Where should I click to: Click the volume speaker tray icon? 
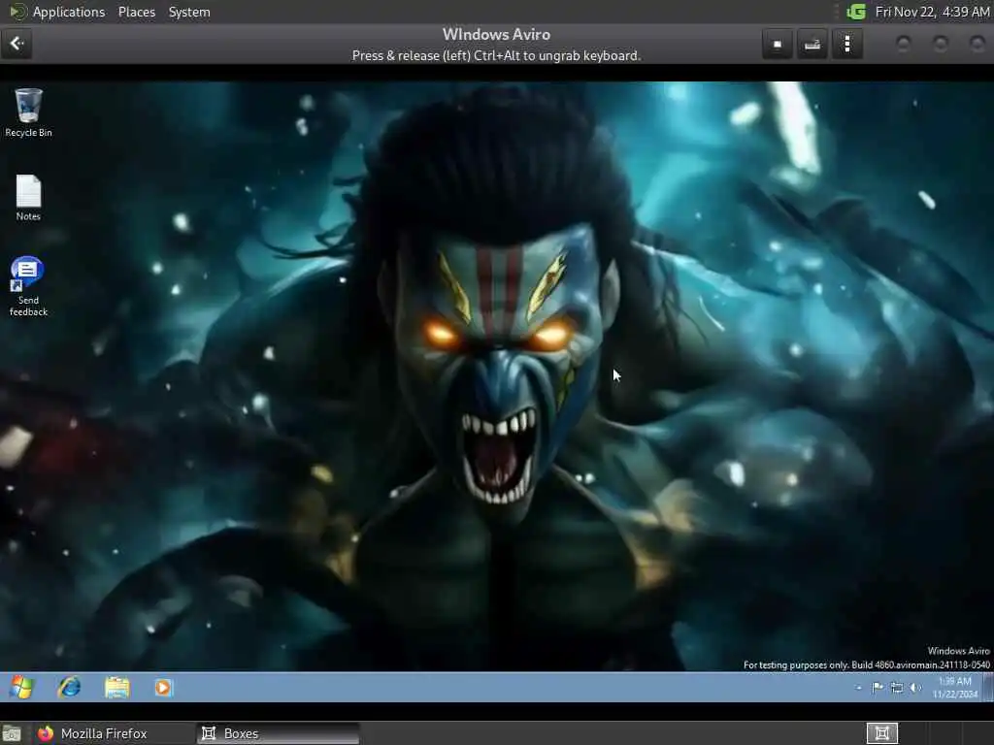coord(915,688)
